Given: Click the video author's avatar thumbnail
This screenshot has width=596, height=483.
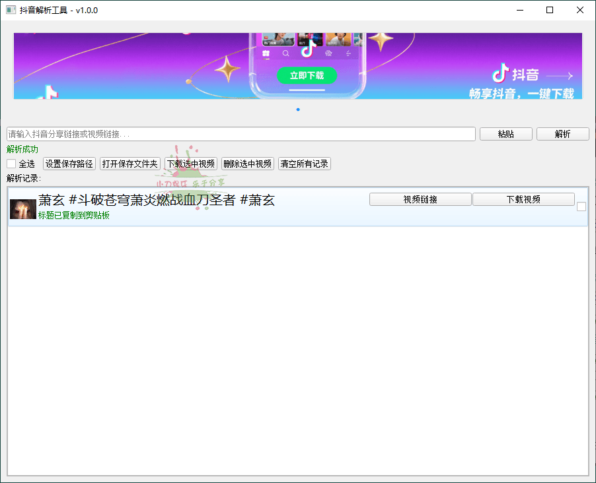Looking at the screenshot, I should 22,209.
